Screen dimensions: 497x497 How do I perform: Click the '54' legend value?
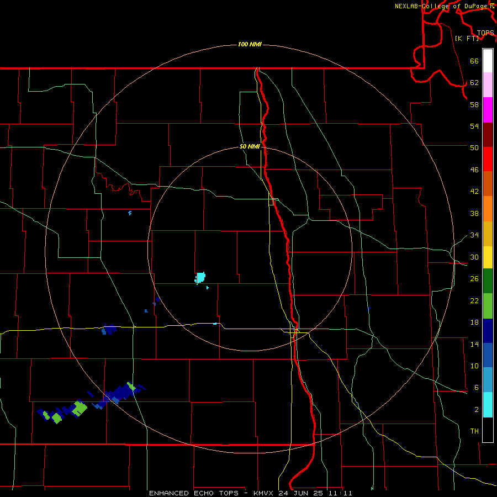[x=474, y=126]
